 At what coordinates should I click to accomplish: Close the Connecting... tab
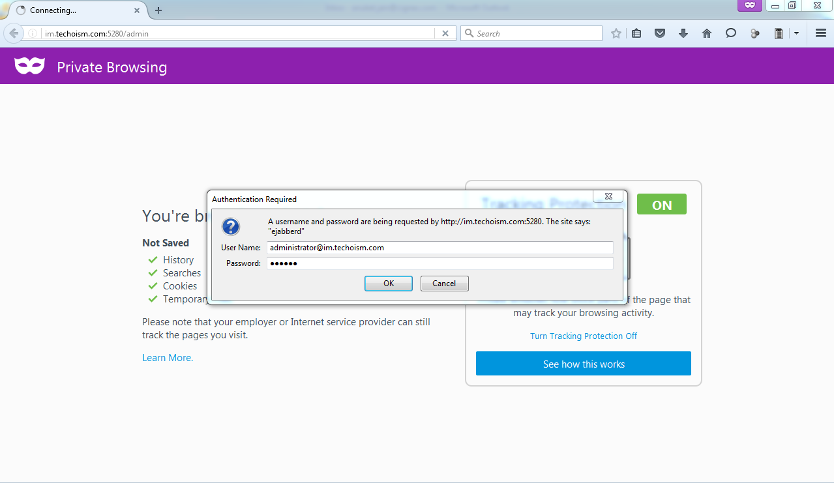click(137, 10)
